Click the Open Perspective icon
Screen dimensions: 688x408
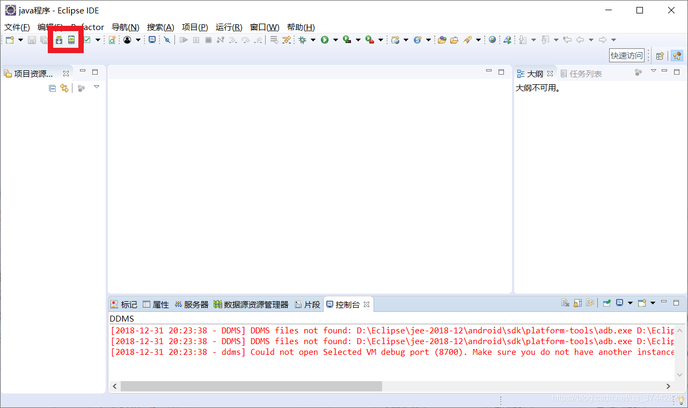click(x=660, y=55)
